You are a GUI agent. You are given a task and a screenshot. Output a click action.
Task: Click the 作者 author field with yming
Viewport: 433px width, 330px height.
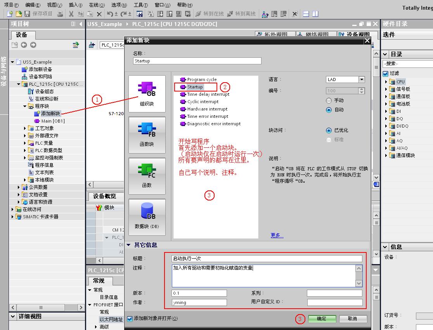[199, 302]
